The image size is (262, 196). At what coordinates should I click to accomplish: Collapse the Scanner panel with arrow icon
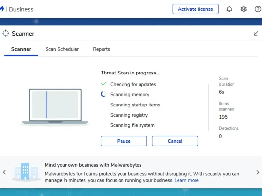coord(256,34)
